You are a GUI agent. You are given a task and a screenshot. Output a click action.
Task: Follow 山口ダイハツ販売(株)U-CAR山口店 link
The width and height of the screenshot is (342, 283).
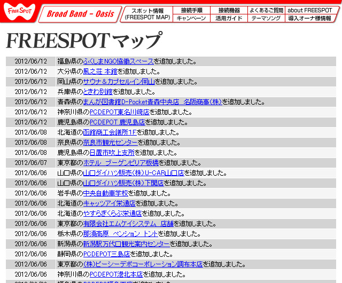(134, 172)
